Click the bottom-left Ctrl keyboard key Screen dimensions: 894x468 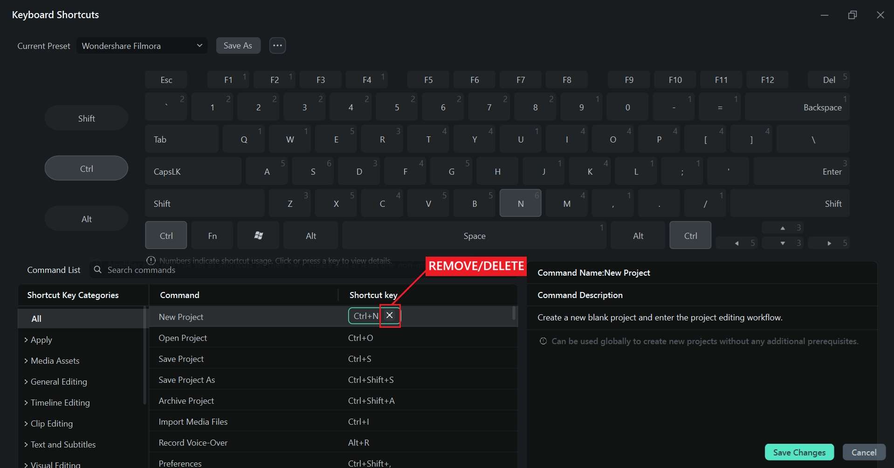tap(166, 236)
